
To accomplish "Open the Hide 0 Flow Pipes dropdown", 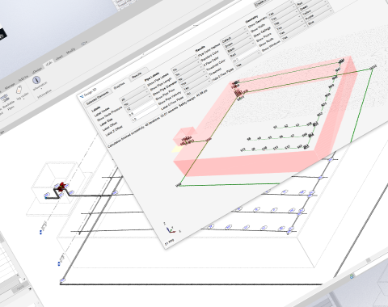I will (249, 60).
